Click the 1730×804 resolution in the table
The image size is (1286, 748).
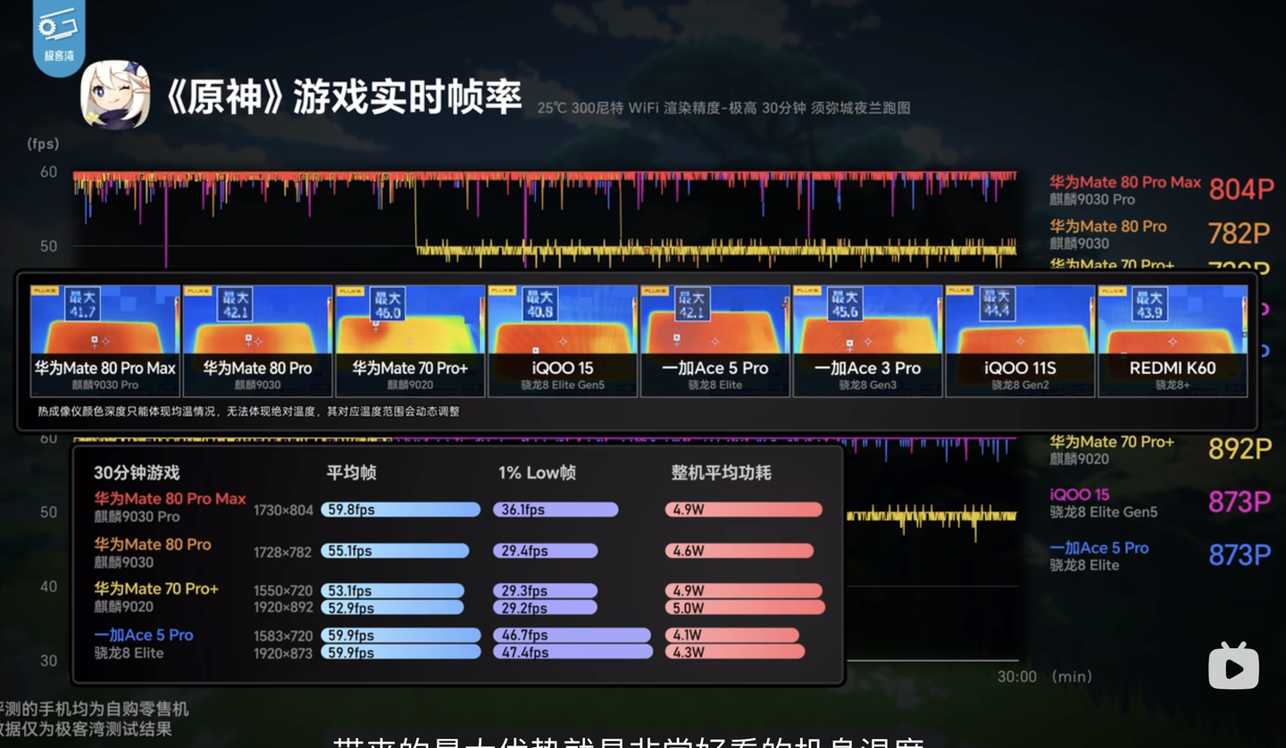283,511
